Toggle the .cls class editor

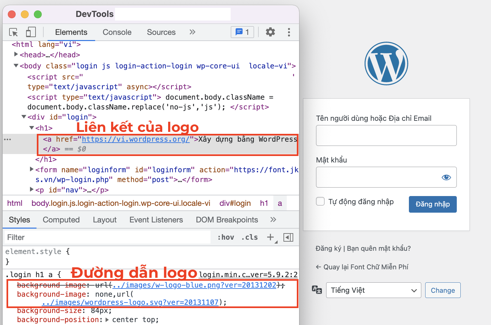point(250,237)
